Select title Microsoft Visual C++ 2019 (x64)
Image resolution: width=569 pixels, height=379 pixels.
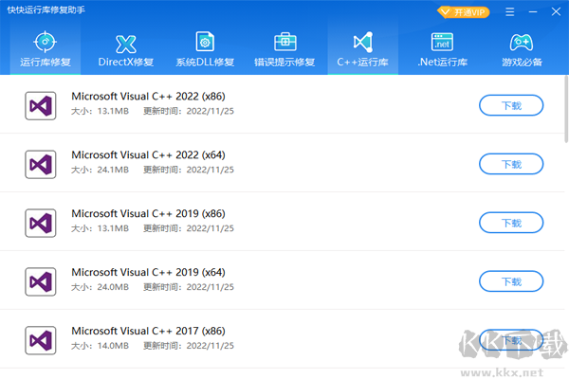(148, 272)
